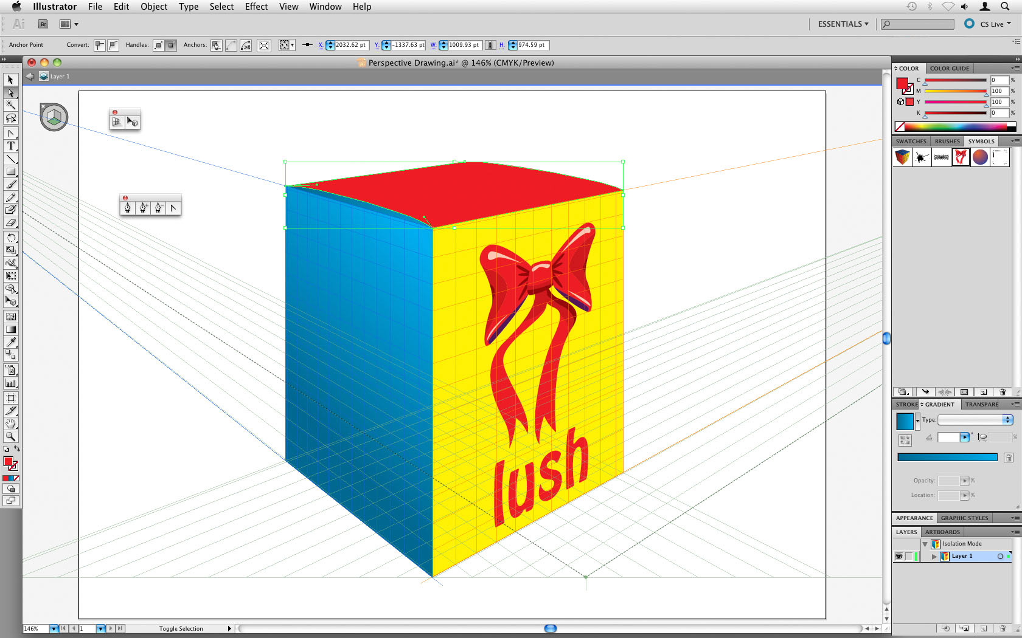Click the back arrow to exit isolation mode

[30, 76]
